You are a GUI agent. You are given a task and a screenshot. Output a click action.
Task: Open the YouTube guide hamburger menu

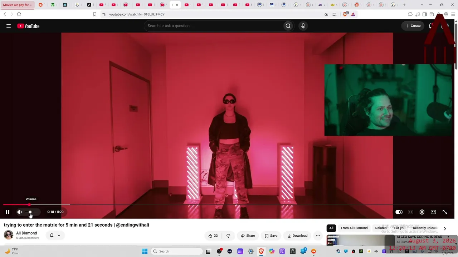coord(9,26)
